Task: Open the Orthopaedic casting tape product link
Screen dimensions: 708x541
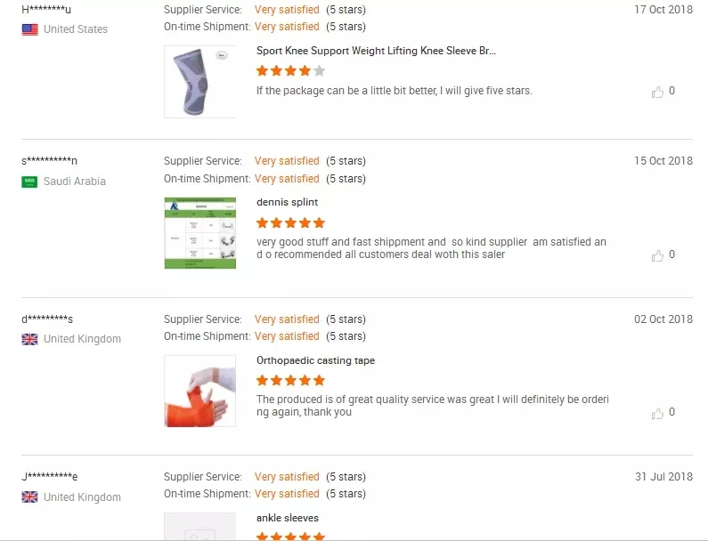Action: point(315,361)
